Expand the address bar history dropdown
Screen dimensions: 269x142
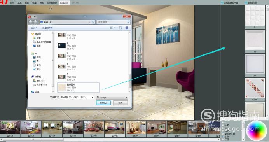click(89, 22)
